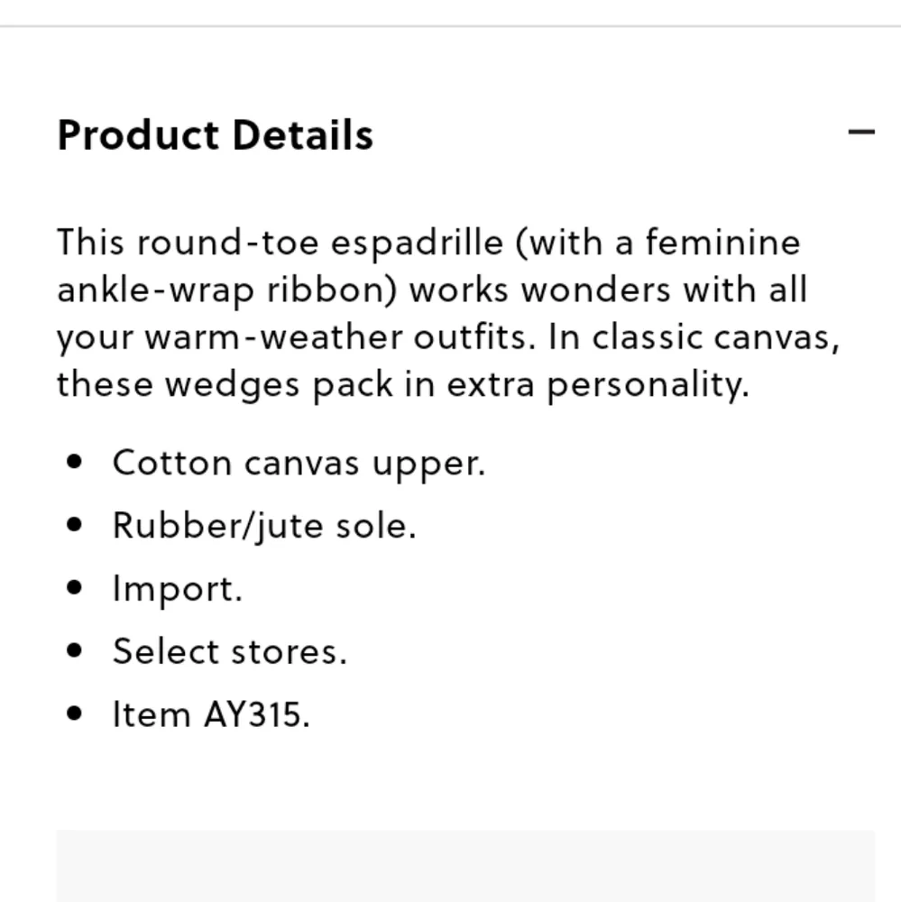Collapse Product Details using the minus icon
The height and width of the screenshot is (902, 901).
click(860, 133)
